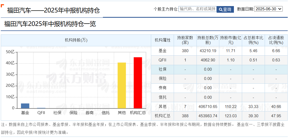
Task: Select summary holder count 388
Action: click(x=185, y=116)
